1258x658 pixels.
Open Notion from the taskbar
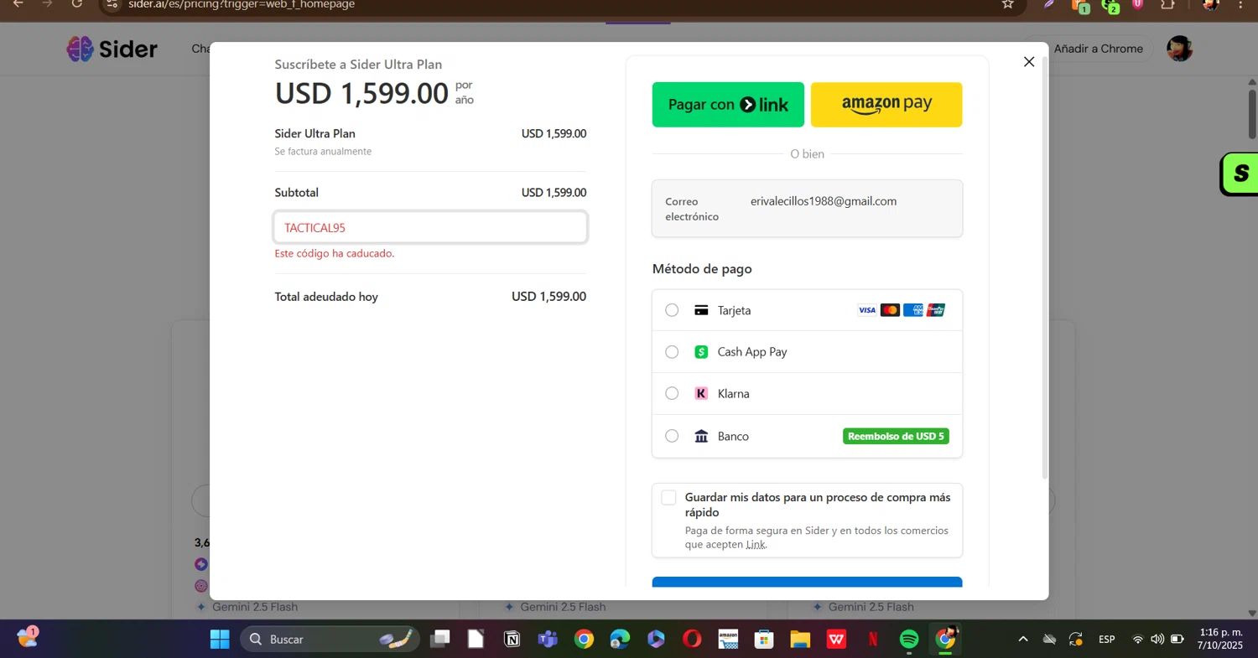point(512,640)
